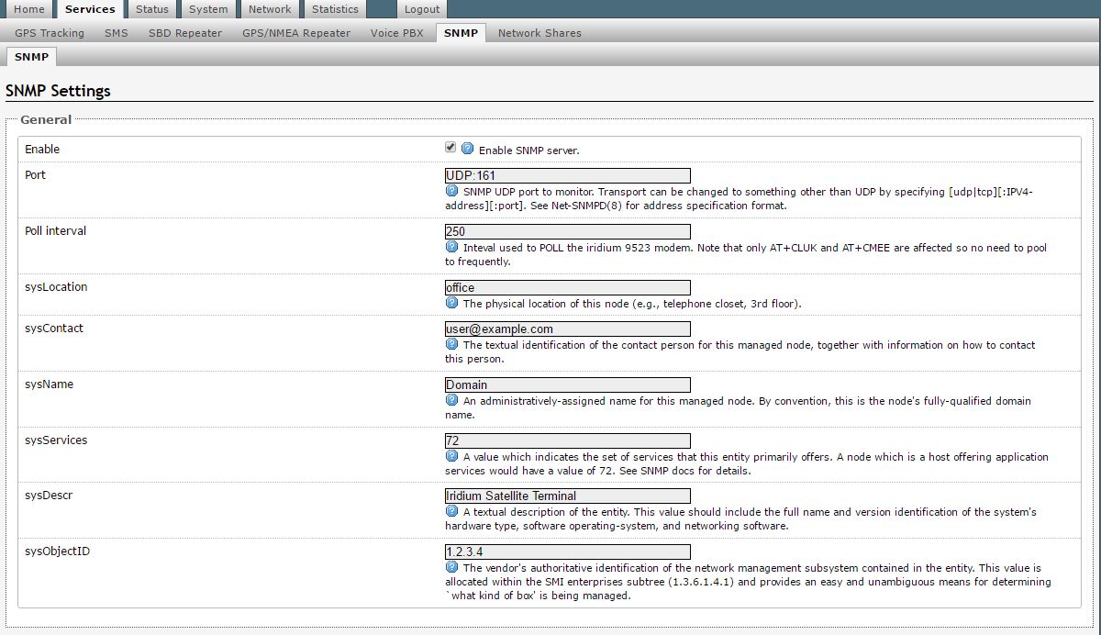Click the sysContact help icon
Viewport: 1101px width, 635px height.
pos(451,345)
